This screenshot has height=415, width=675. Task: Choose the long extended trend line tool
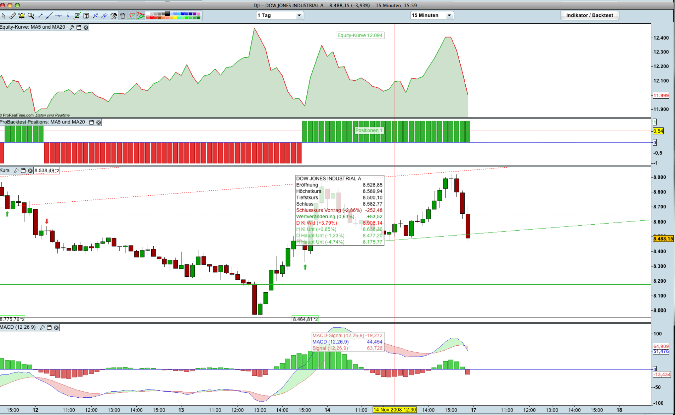point(49,16)
